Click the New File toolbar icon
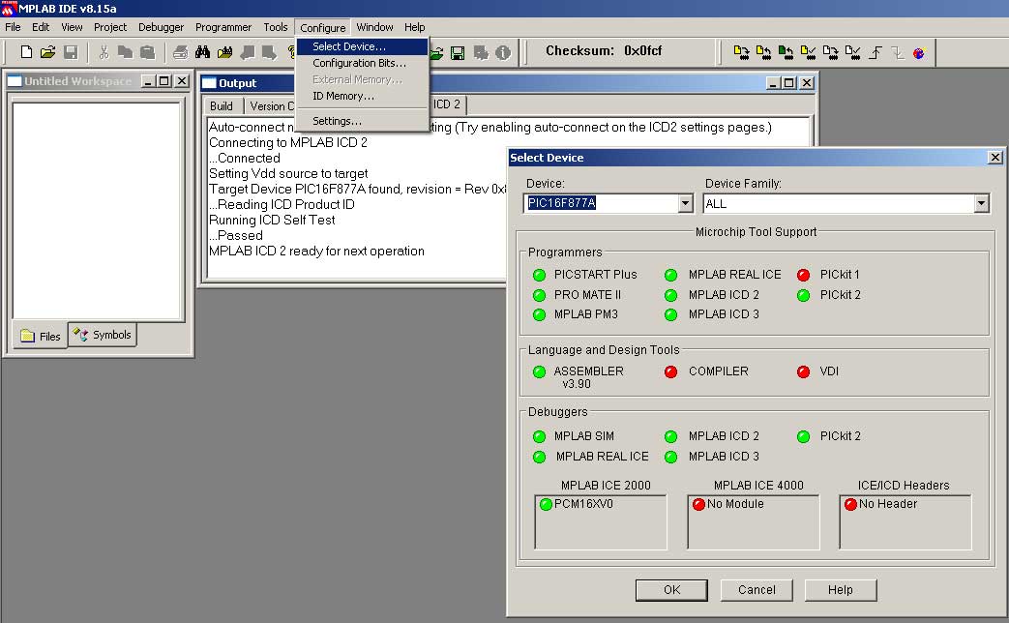 click(27, 52)
